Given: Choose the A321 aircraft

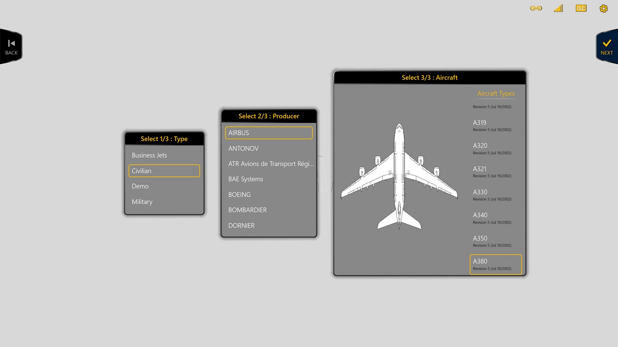Looking at the screenshot, I should tap(496, 171).
